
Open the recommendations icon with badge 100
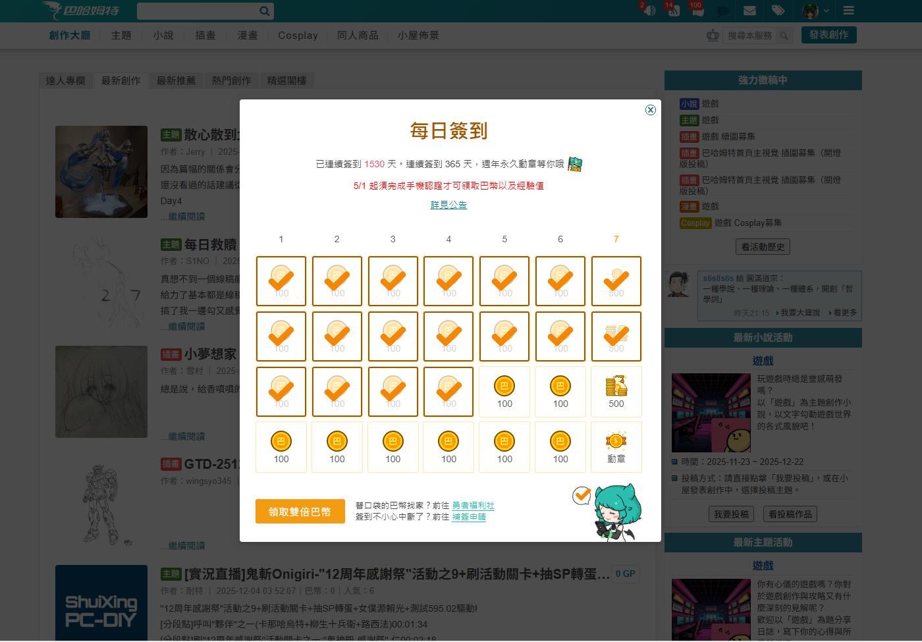click(x=697, y=11)
